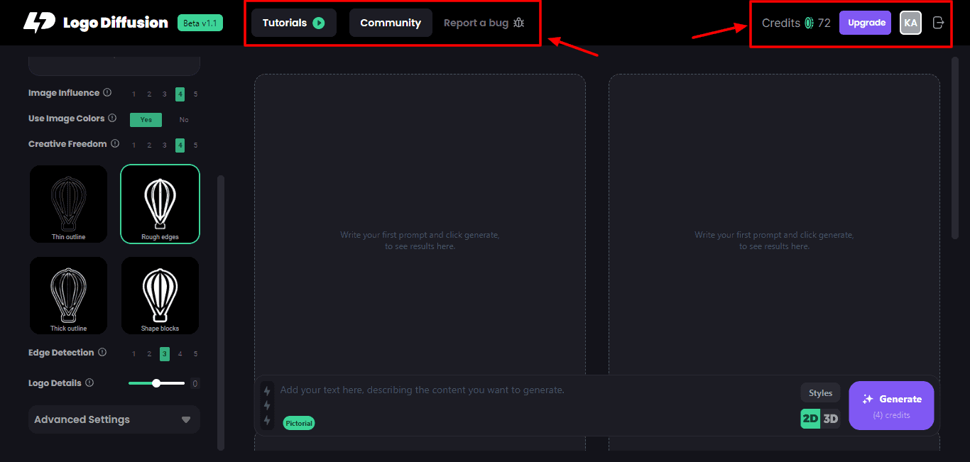Set Edge Detection to 1
The width and height of the screenshot is (970, 462).
133,354
